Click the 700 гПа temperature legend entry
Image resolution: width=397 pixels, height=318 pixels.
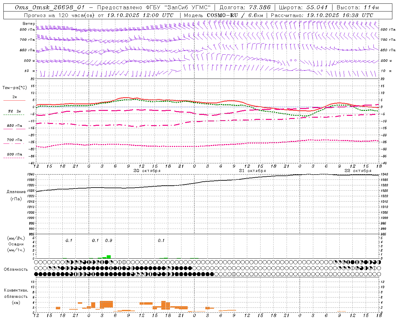pyautogui.click(x=15, y=140)
